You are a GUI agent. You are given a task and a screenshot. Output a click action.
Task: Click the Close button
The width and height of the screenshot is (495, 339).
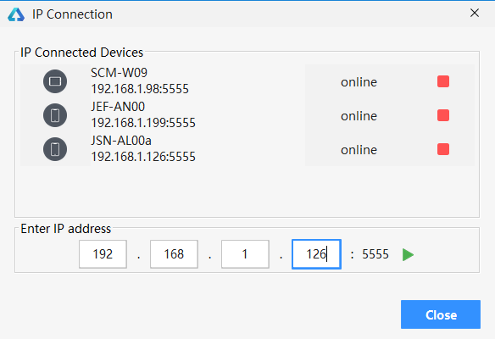[441, 314]
